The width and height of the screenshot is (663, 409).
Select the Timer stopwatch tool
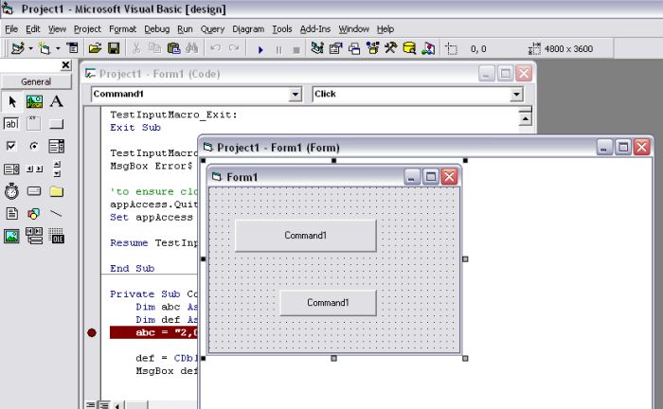[11, 191]
